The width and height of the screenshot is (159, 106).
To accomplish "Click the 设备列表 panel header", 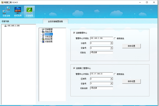I will coord(5,21).
